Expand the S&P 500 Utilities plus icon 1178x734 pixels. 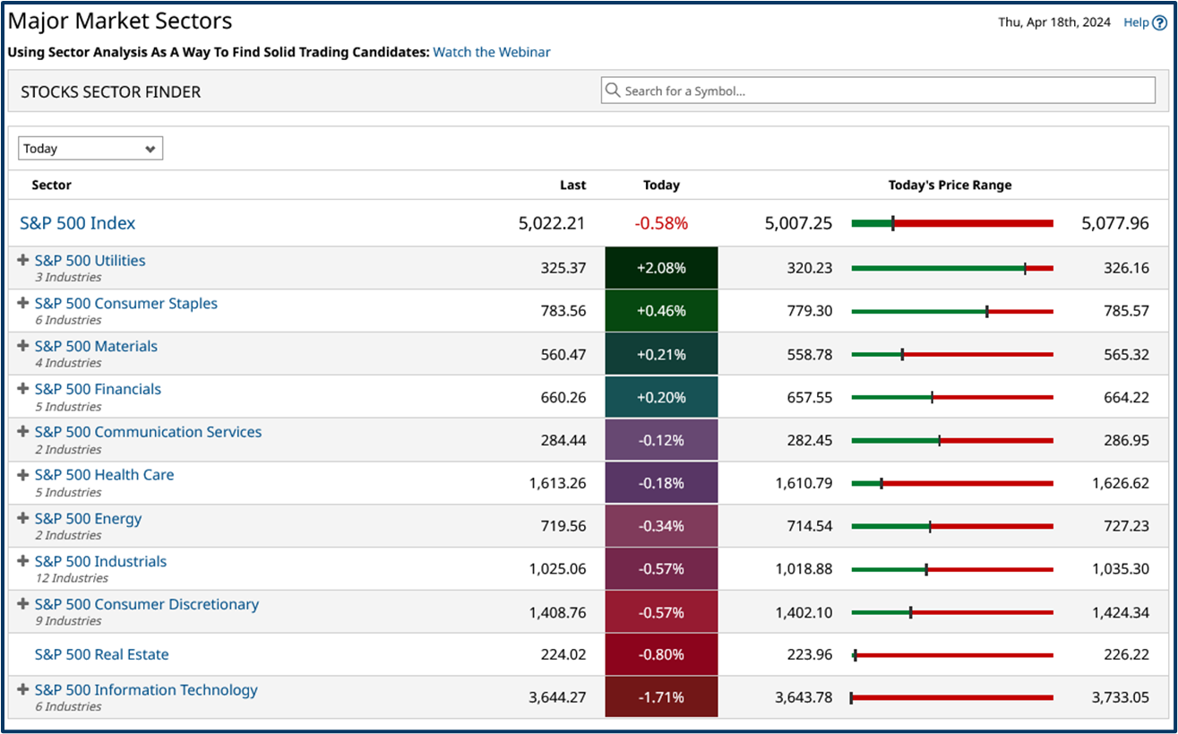pyautogui.click(x=22, y=260)
